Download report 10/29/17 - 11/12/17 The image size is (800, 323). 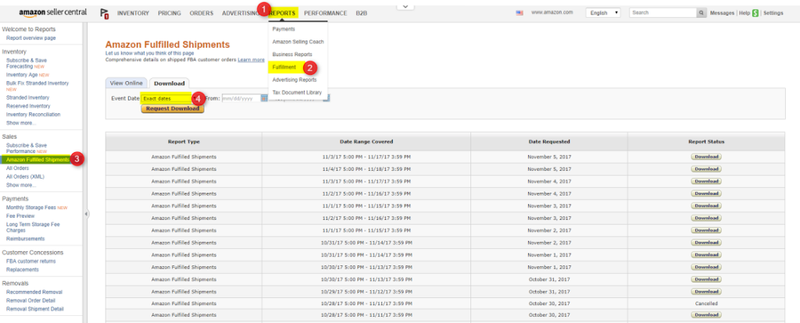[706, 292]
